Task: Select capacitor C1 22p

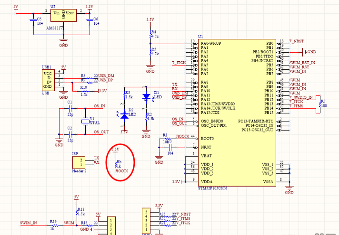Action: pyautogui.click(x=70, y=108)
